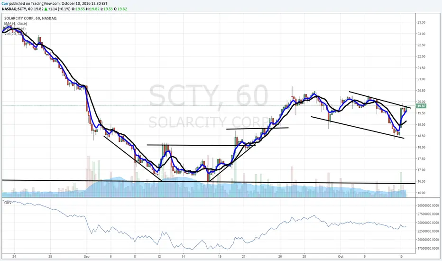Screen dimensions: 442x261
Task: Click the 19.00 price axis label
Action: (422, 125)
